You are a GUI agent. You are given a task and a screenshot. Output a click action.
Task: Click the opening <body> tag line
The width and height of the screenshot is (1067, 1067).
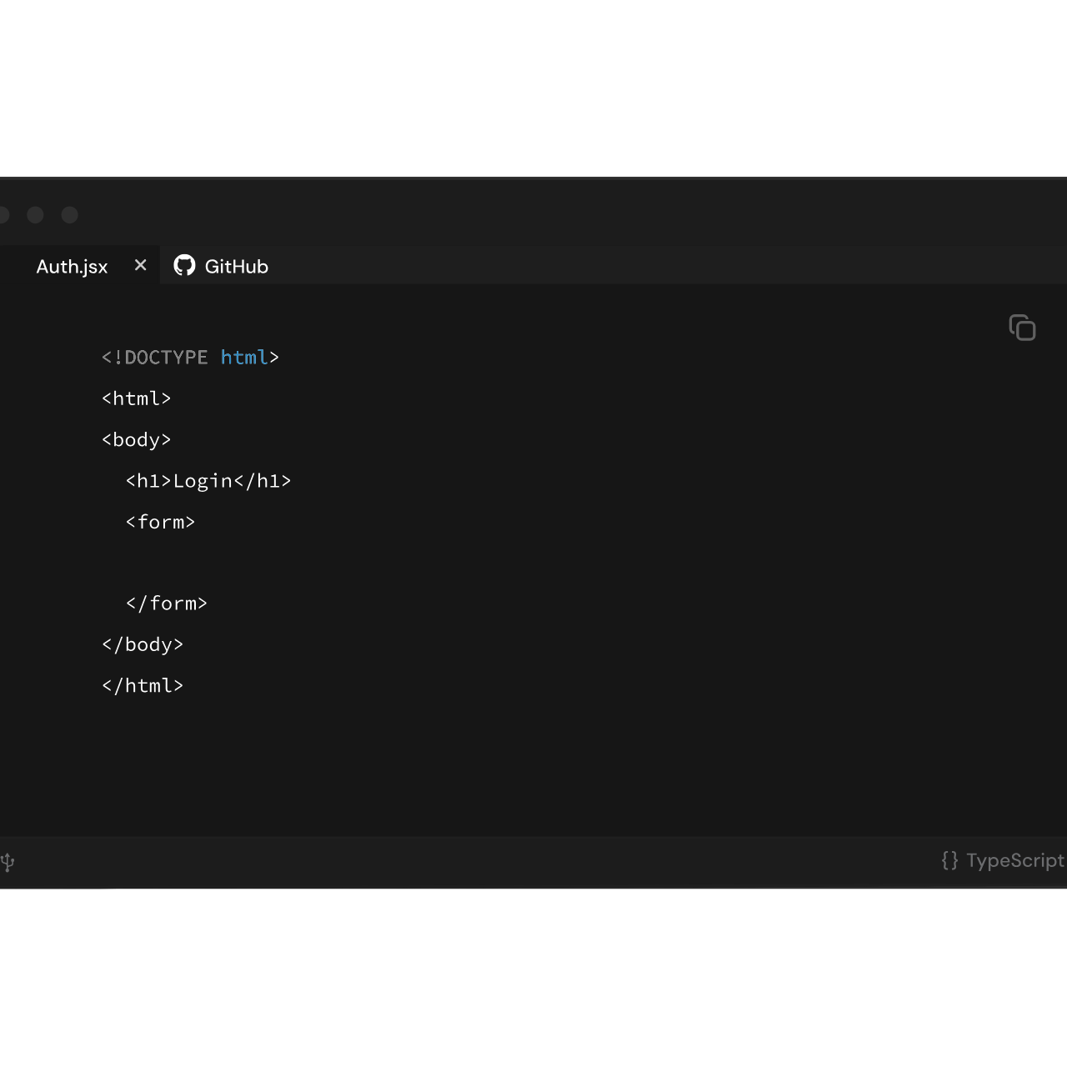click(x=136, y=440)
